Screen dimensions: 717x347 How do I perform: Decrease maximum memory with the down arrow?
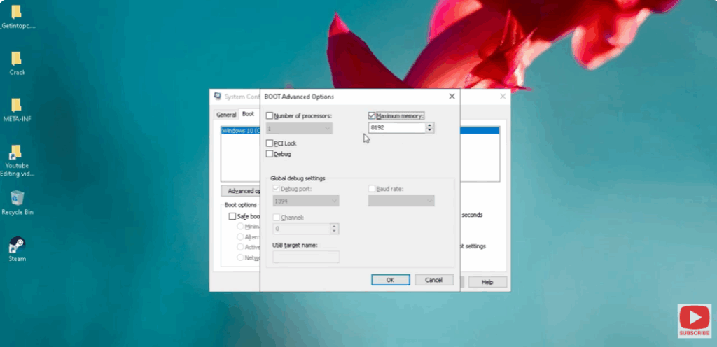[429, 131]
